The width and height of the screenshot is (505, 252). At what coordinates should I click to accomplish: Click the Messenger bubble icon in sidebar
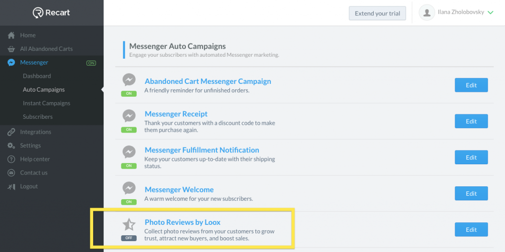tap(11, 63)
